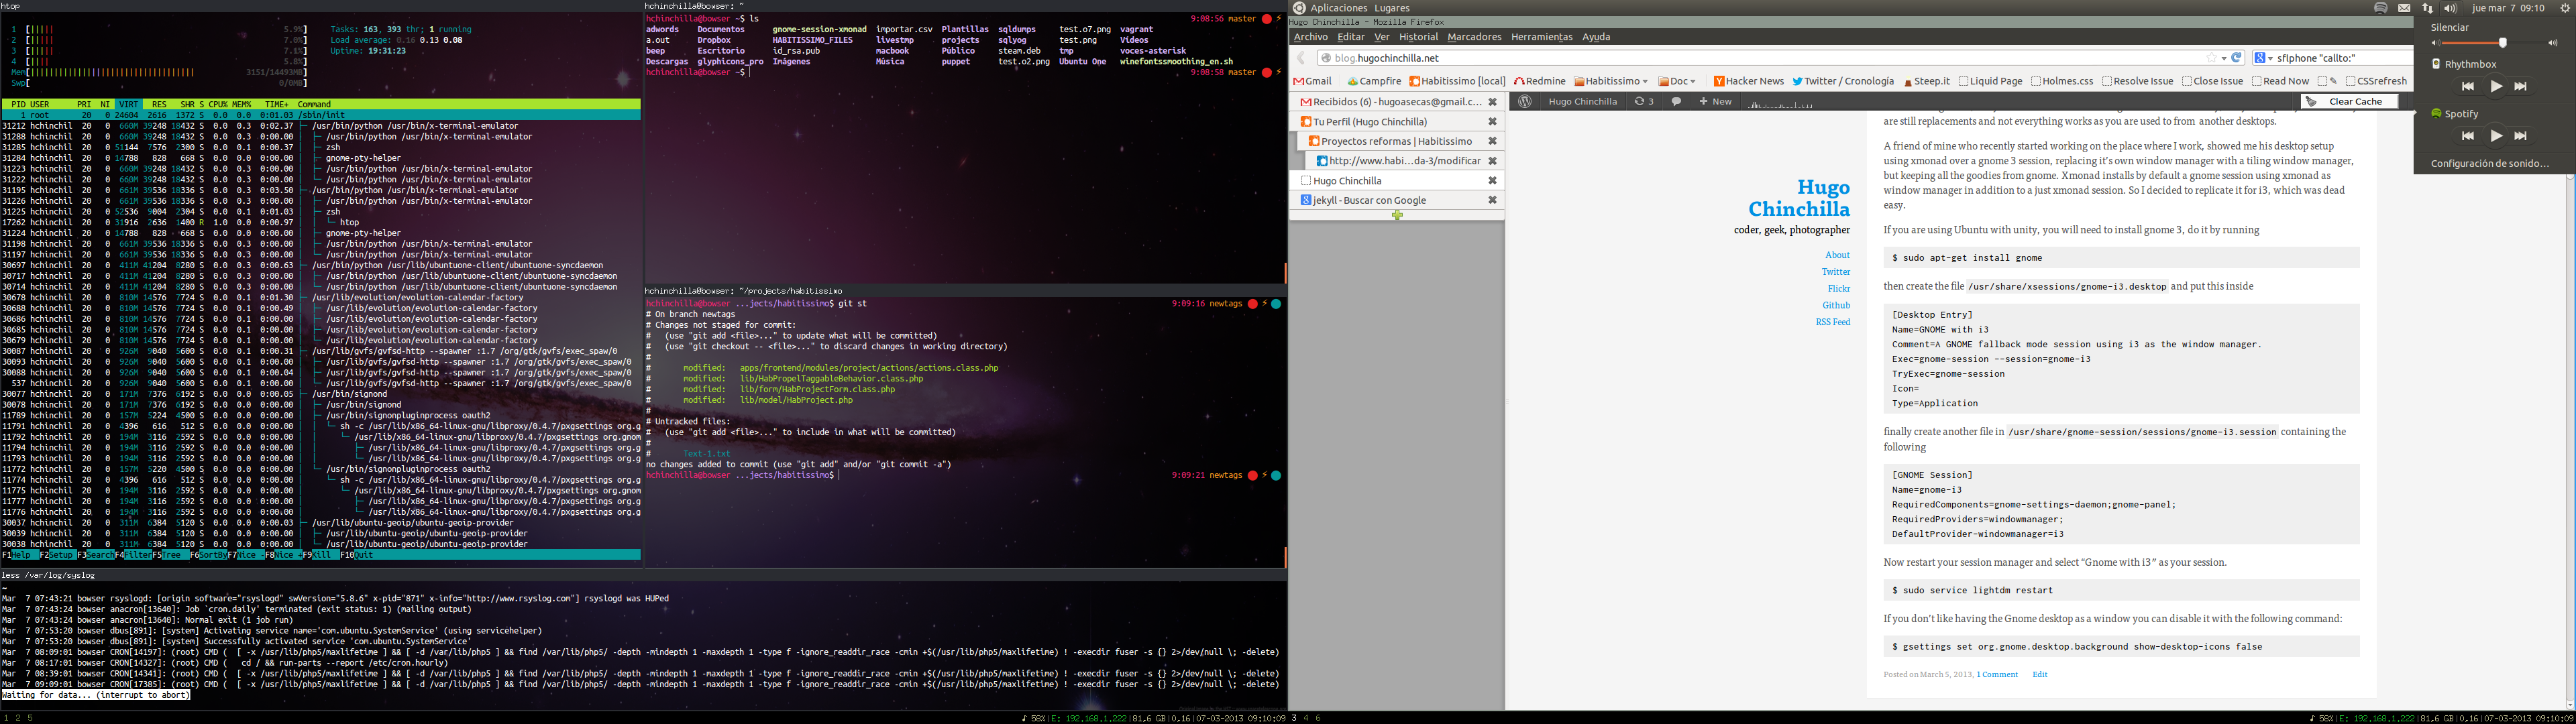Open the Marcadores menu

click(x=1474, y=37)
